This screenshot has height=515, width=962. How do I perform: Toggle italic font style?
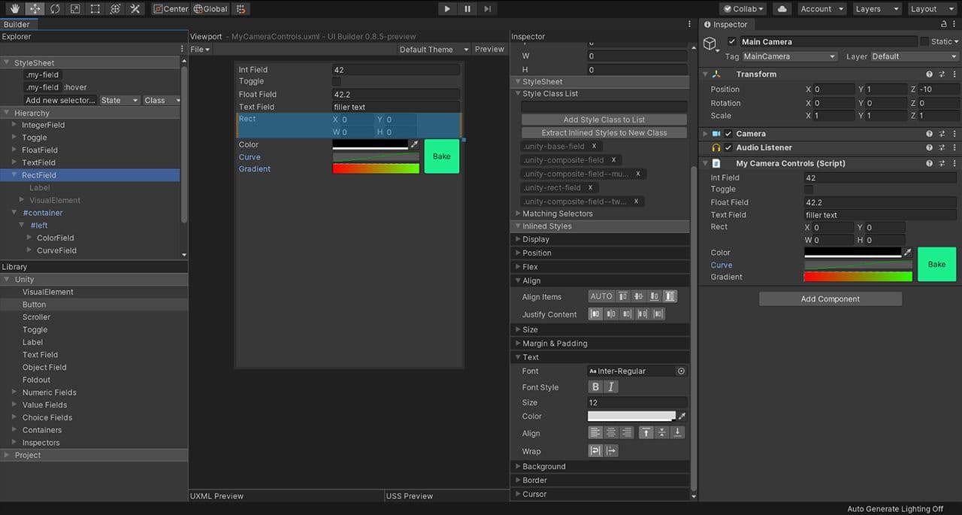611,386
